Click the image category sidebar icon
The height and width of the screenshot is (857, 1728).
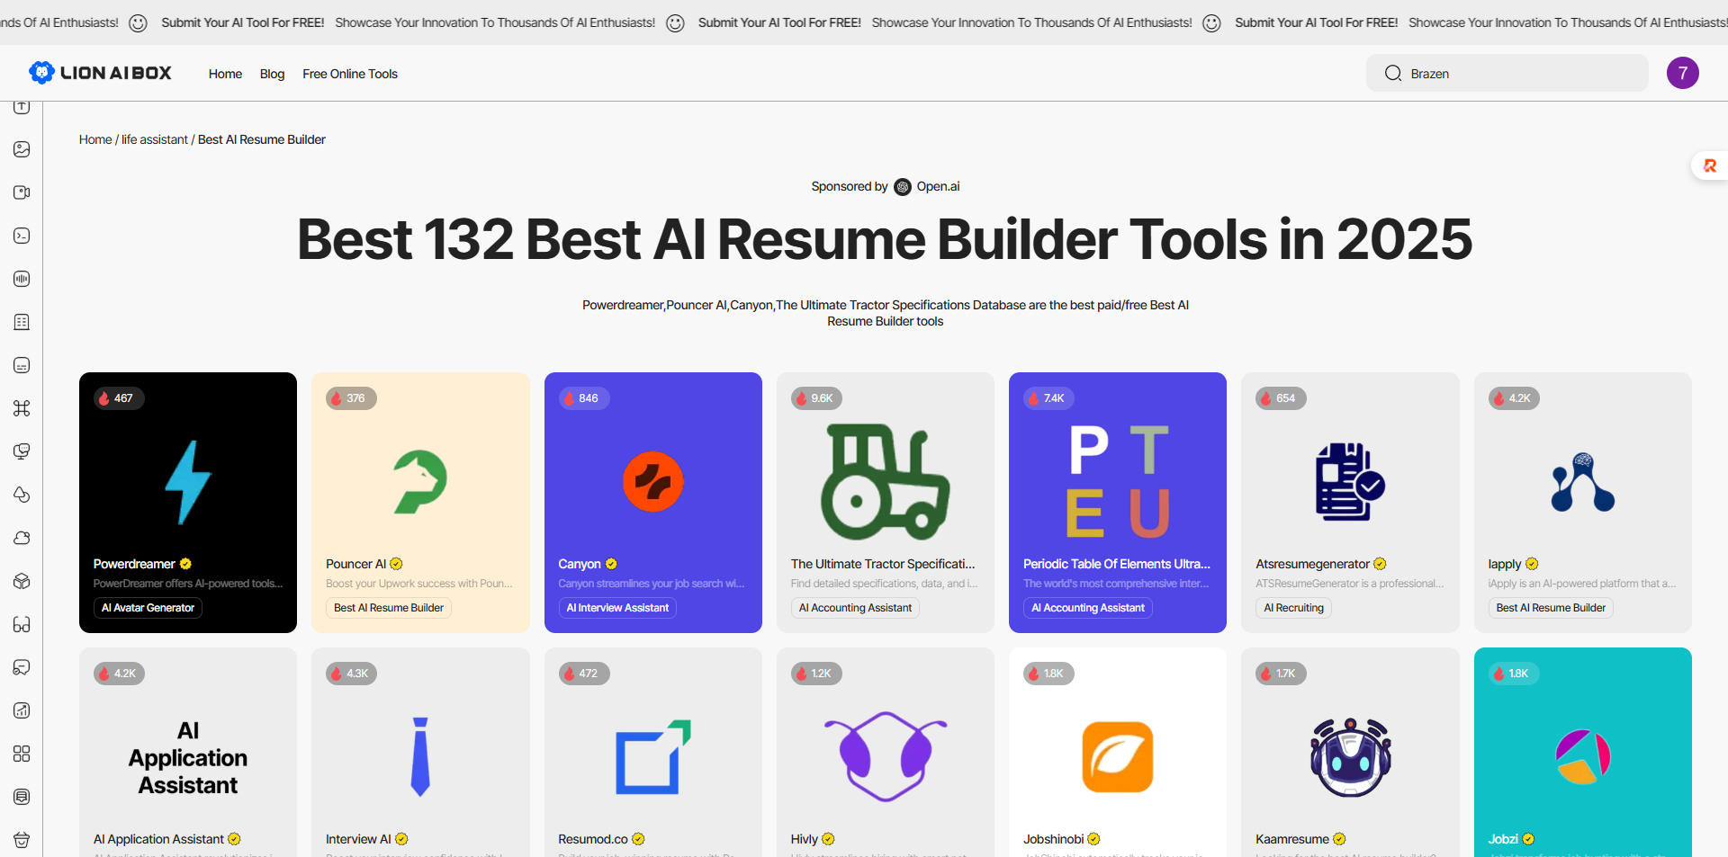pos(22,149)
